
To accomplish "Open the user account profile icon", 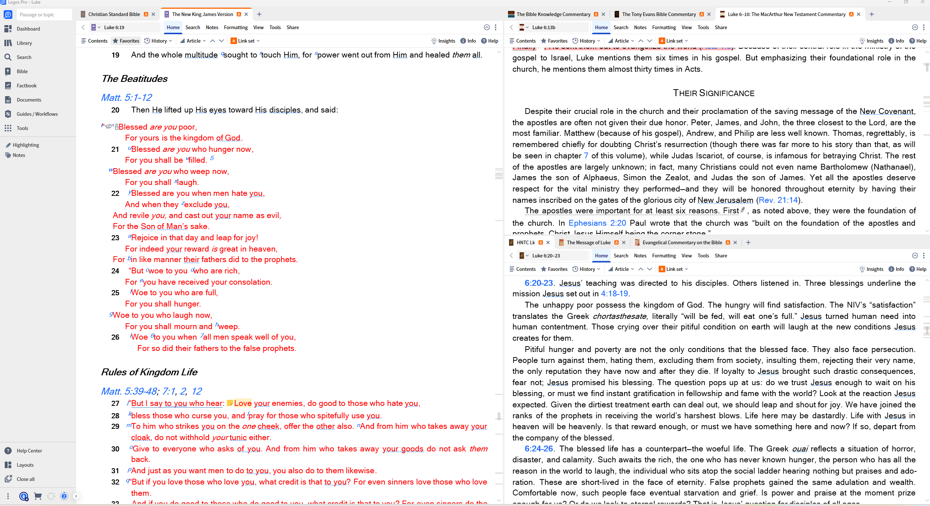I will coord(24,496).
